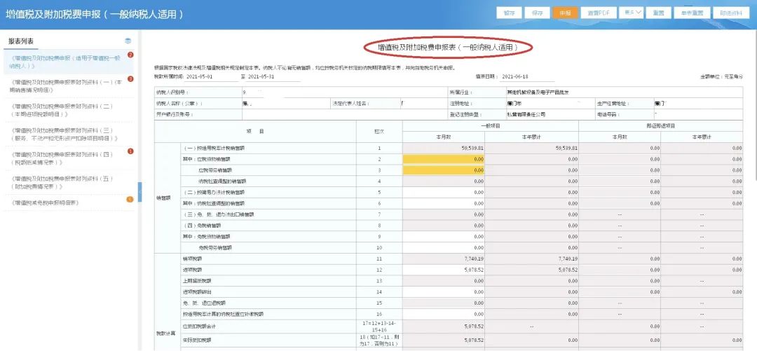Collapse the sidebar with the blue handle

(140, 192)
